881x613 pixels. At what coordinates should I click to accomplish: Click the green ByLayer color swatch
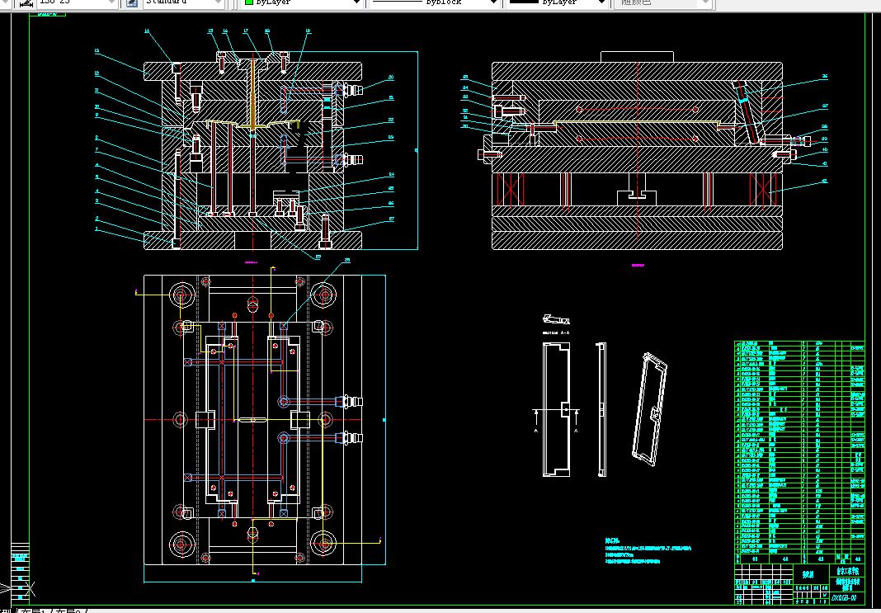(249, 2)
